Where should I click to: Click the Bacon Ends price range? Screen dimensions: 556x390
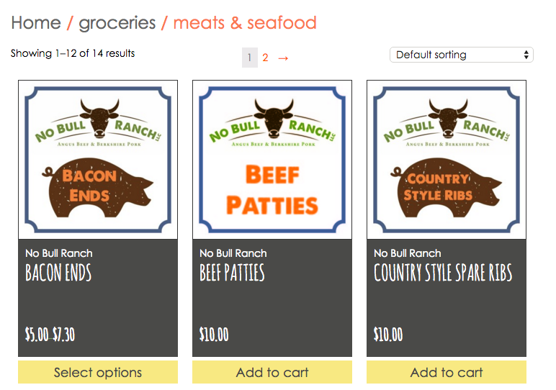click(x=50, y=335)
